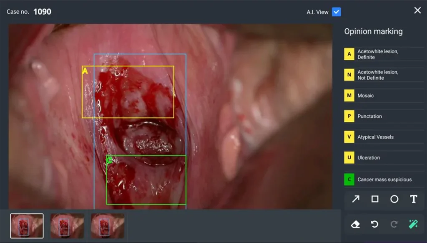Activate the eraser tool
Viewport: 427px width, 243px height.
coord(355,224)
